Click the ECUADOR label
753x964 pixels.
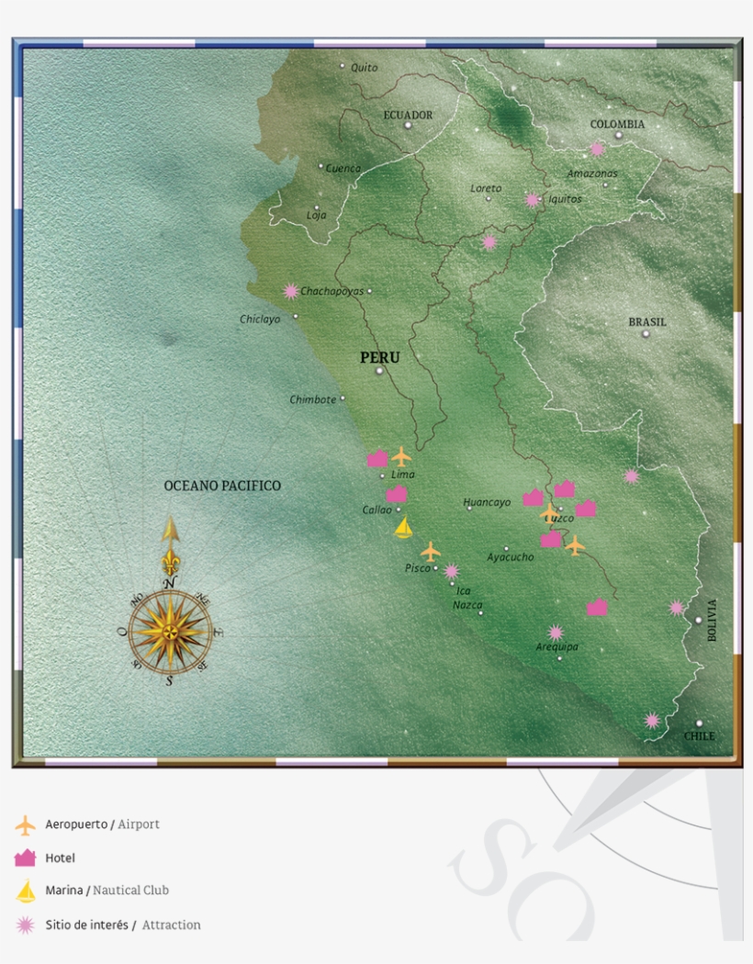pos(408,115)
